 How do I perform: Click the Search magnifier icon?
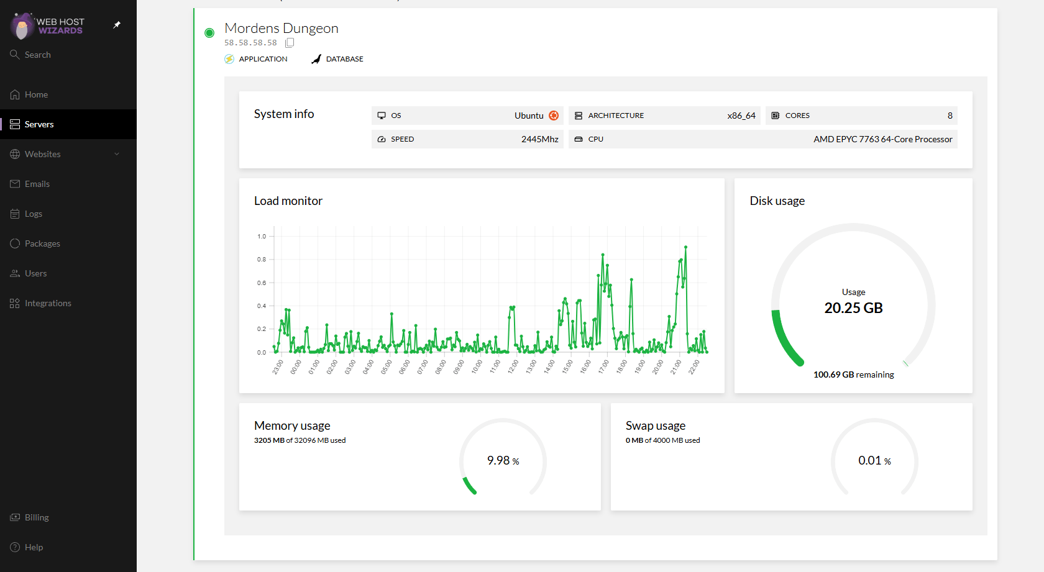pos(15,55)
